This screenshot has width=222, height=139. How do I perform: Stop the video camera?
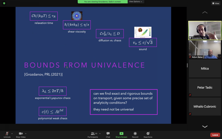pos(21,134)
